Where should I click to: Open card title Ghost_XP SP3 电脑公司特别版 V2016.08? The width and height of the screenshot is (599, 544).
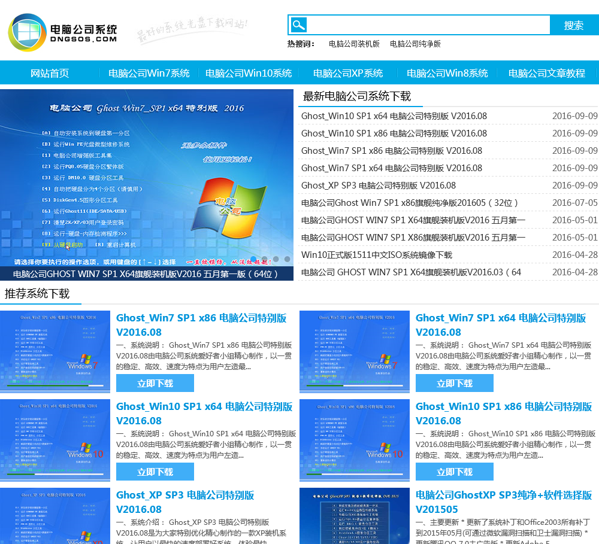(x=185, y=502)
